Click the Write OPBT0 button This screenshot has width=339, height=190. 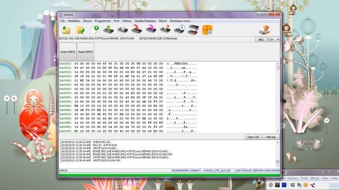coord(68,52)
